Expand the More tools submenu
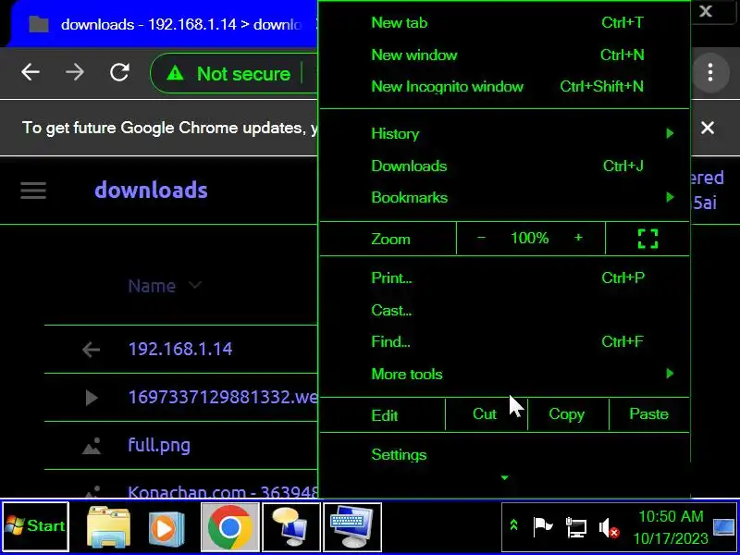This screenshot has width=740, height=555. pos(504,375)
